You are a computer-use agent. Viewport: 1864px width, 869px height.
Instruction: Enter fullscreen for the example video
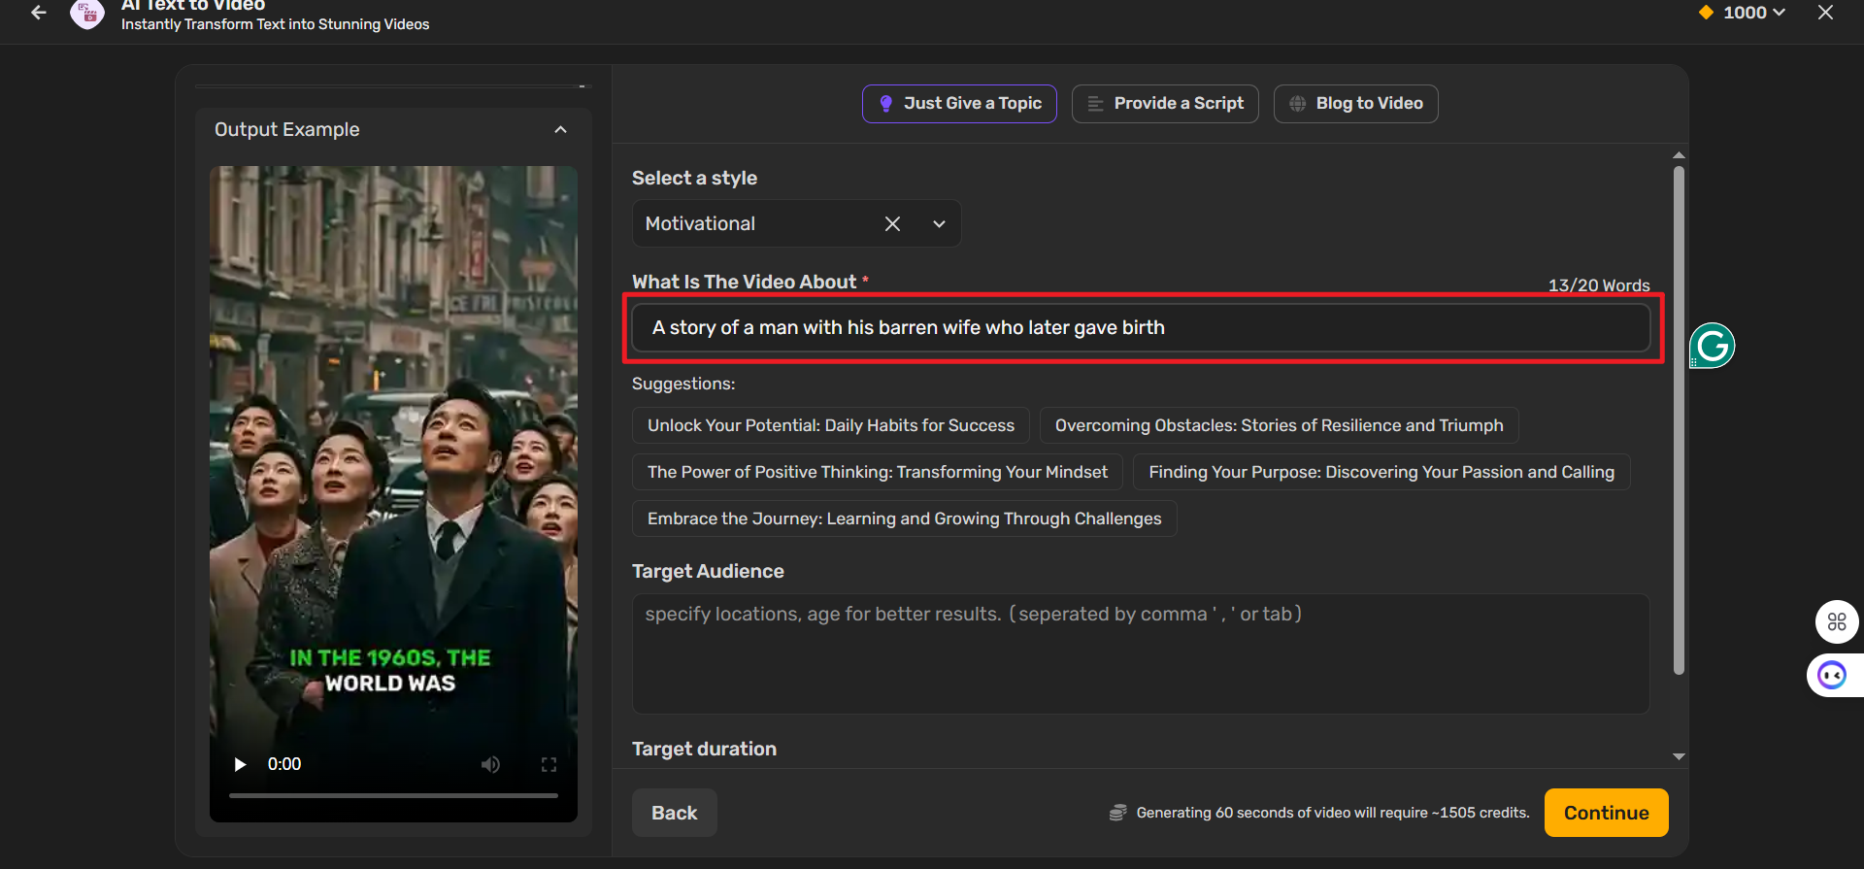pyautogui.click(x=549, y=764)
